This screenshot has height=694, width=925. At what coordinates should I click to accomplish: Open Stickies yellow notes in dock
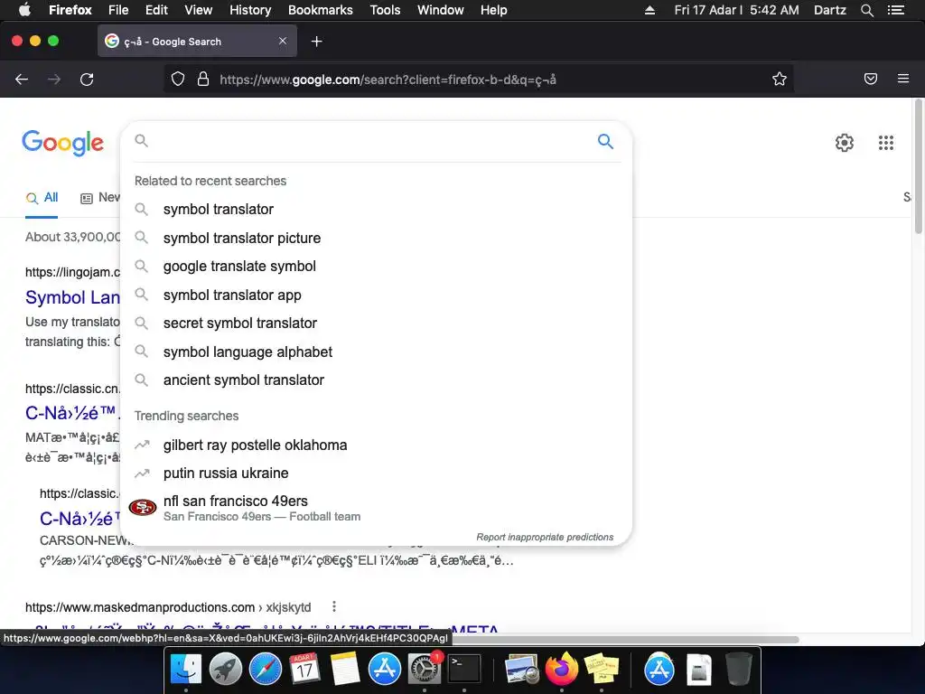tap(601, 670)
